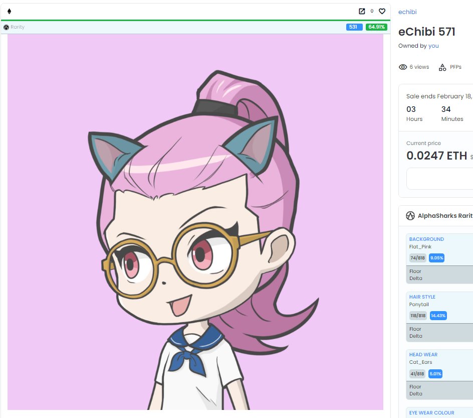
Task: Click the Cat_Ears trait value
Action: coord(420,362)
